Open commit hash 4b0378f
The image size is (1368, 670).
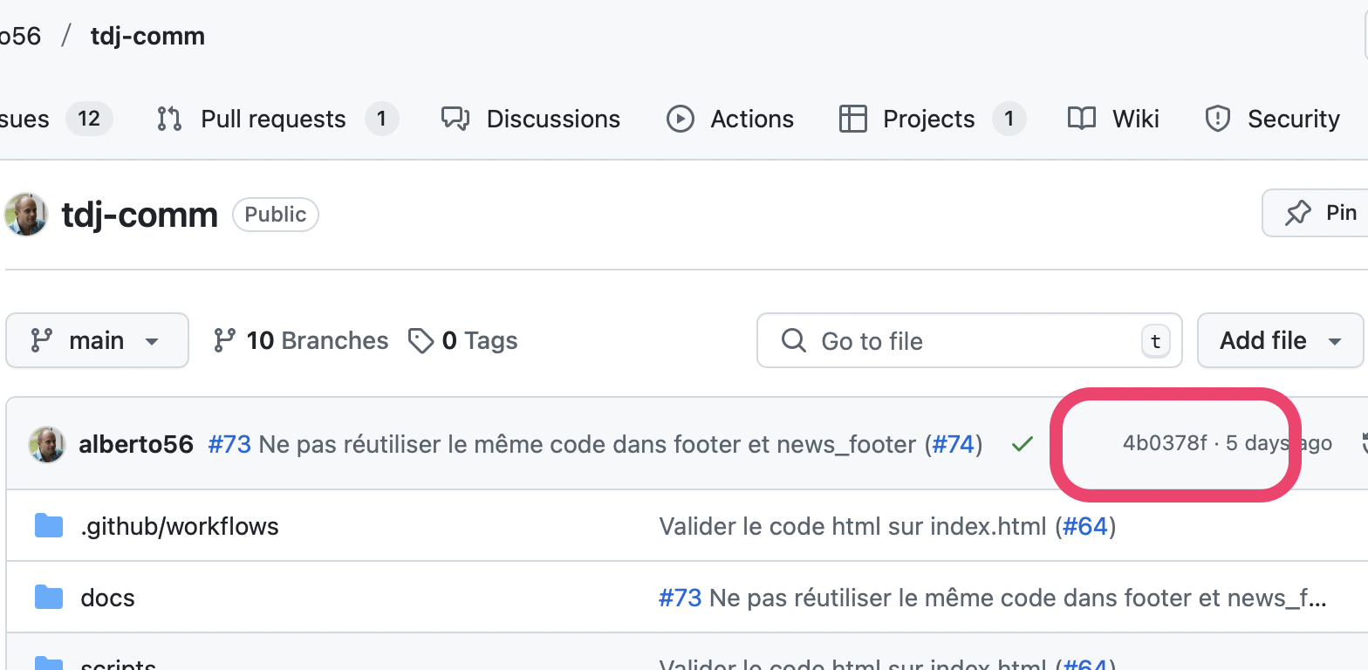coord(1165,443)
